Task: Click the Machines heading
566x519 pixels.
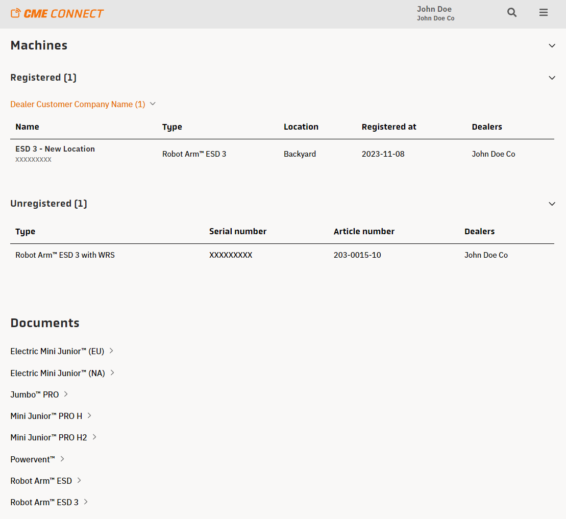Action: tap(39, 45)
